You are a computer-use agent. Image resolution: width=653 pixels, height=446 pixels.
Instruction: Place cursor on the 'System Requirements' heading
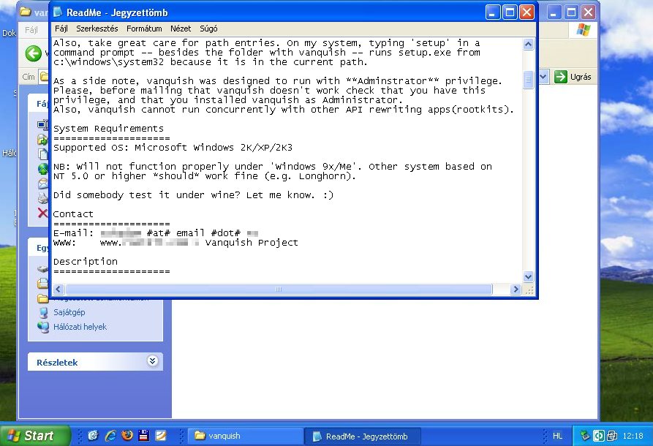click(108, 129)
